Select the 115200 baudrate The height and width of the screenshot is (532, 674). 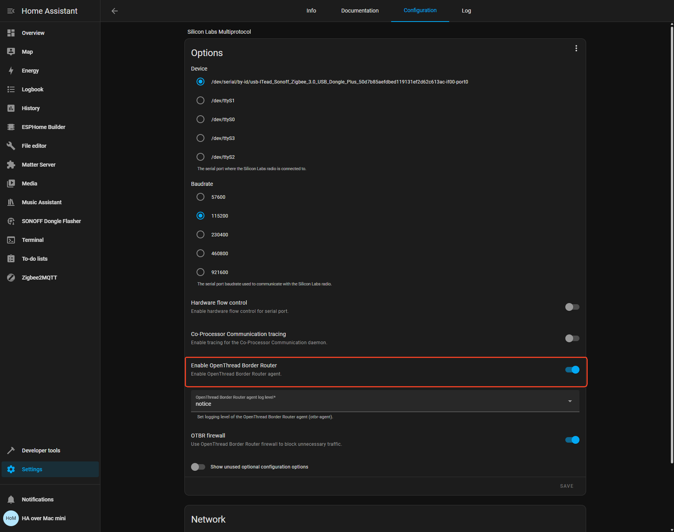click(200, 216)
